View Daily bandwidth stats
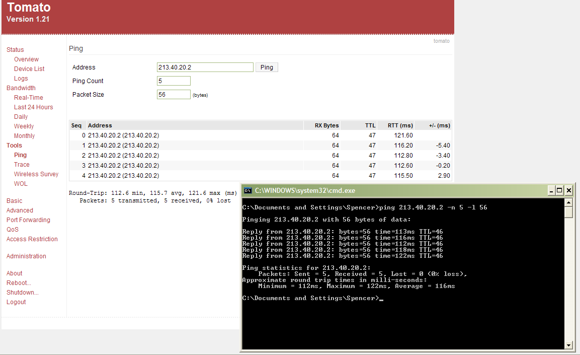Viewport: 580px width, 355px height. [x=21, y=117]
